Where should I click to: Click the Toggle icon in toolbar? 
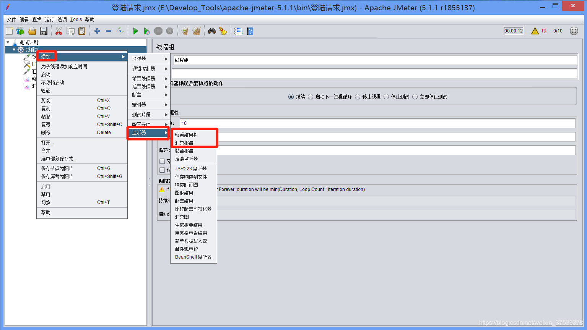[x=120, y=31]
